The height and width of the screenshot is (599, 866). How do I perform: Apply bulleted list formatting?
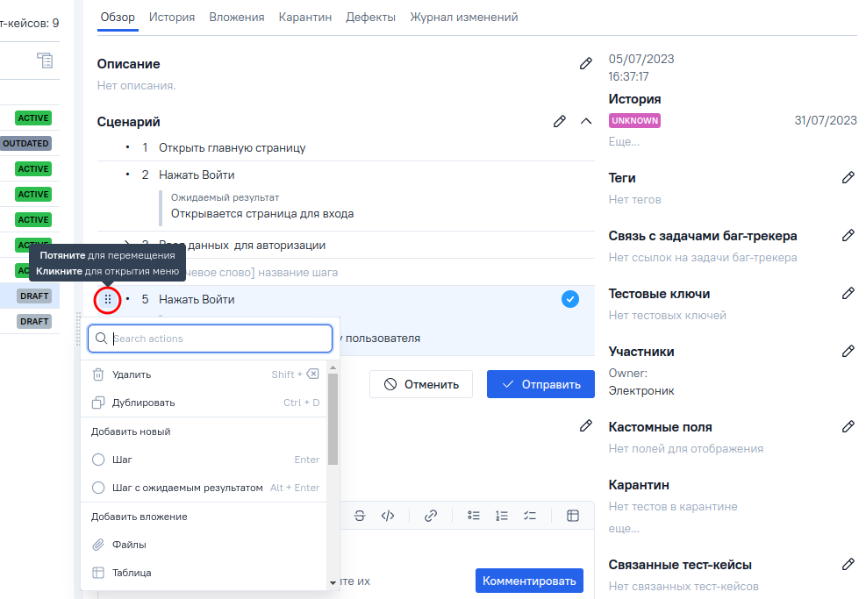pos(474,516)
